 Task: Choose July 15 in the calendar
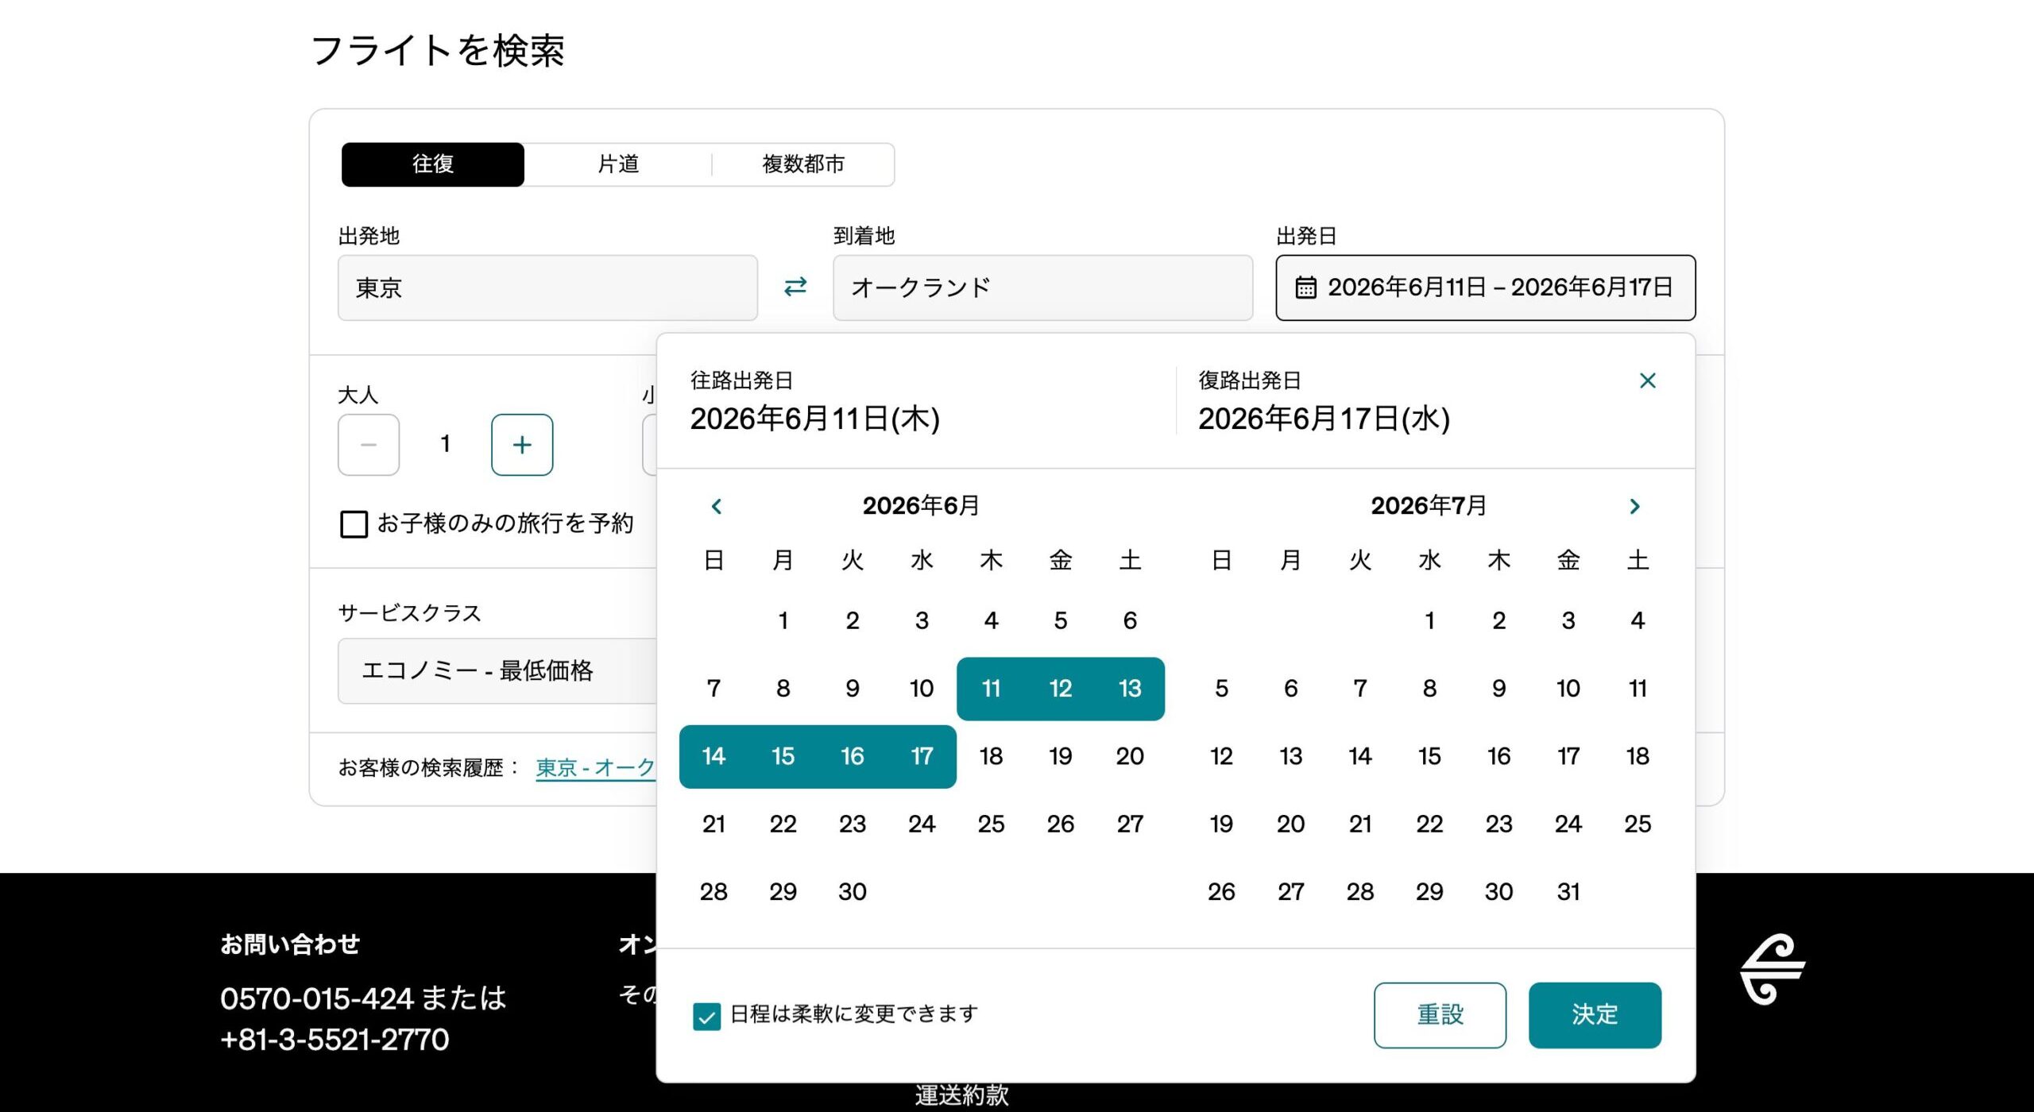pos(1429,756)
